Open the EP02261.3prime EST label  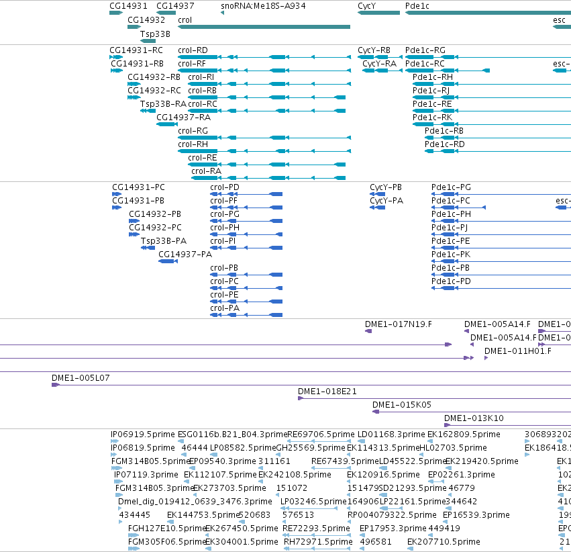(x=462, y=474)
